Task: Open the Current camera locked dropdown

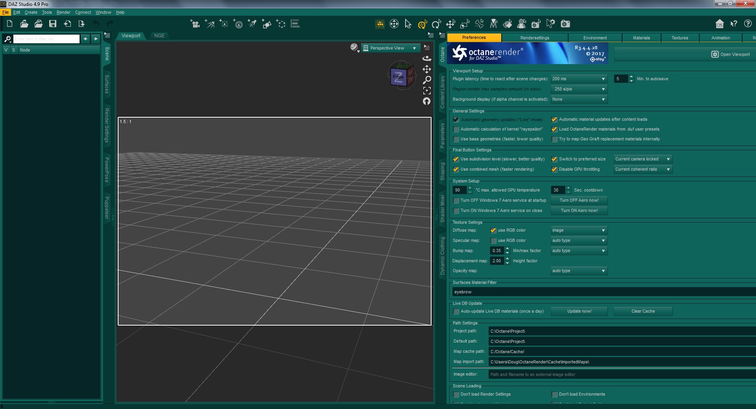Action: 643,159
